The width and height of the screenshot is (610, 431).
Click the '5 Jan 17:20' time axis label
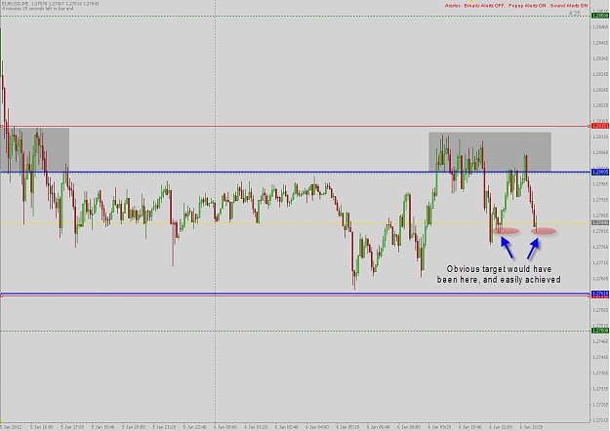tap(72, 427)
